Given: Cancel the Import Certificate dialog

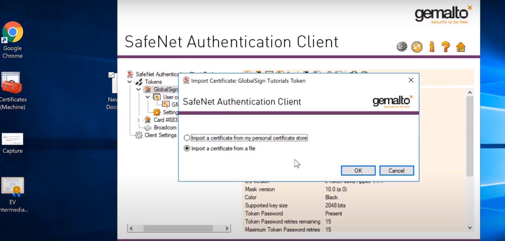Looking at the screenshot, I should tap(397, 170).
